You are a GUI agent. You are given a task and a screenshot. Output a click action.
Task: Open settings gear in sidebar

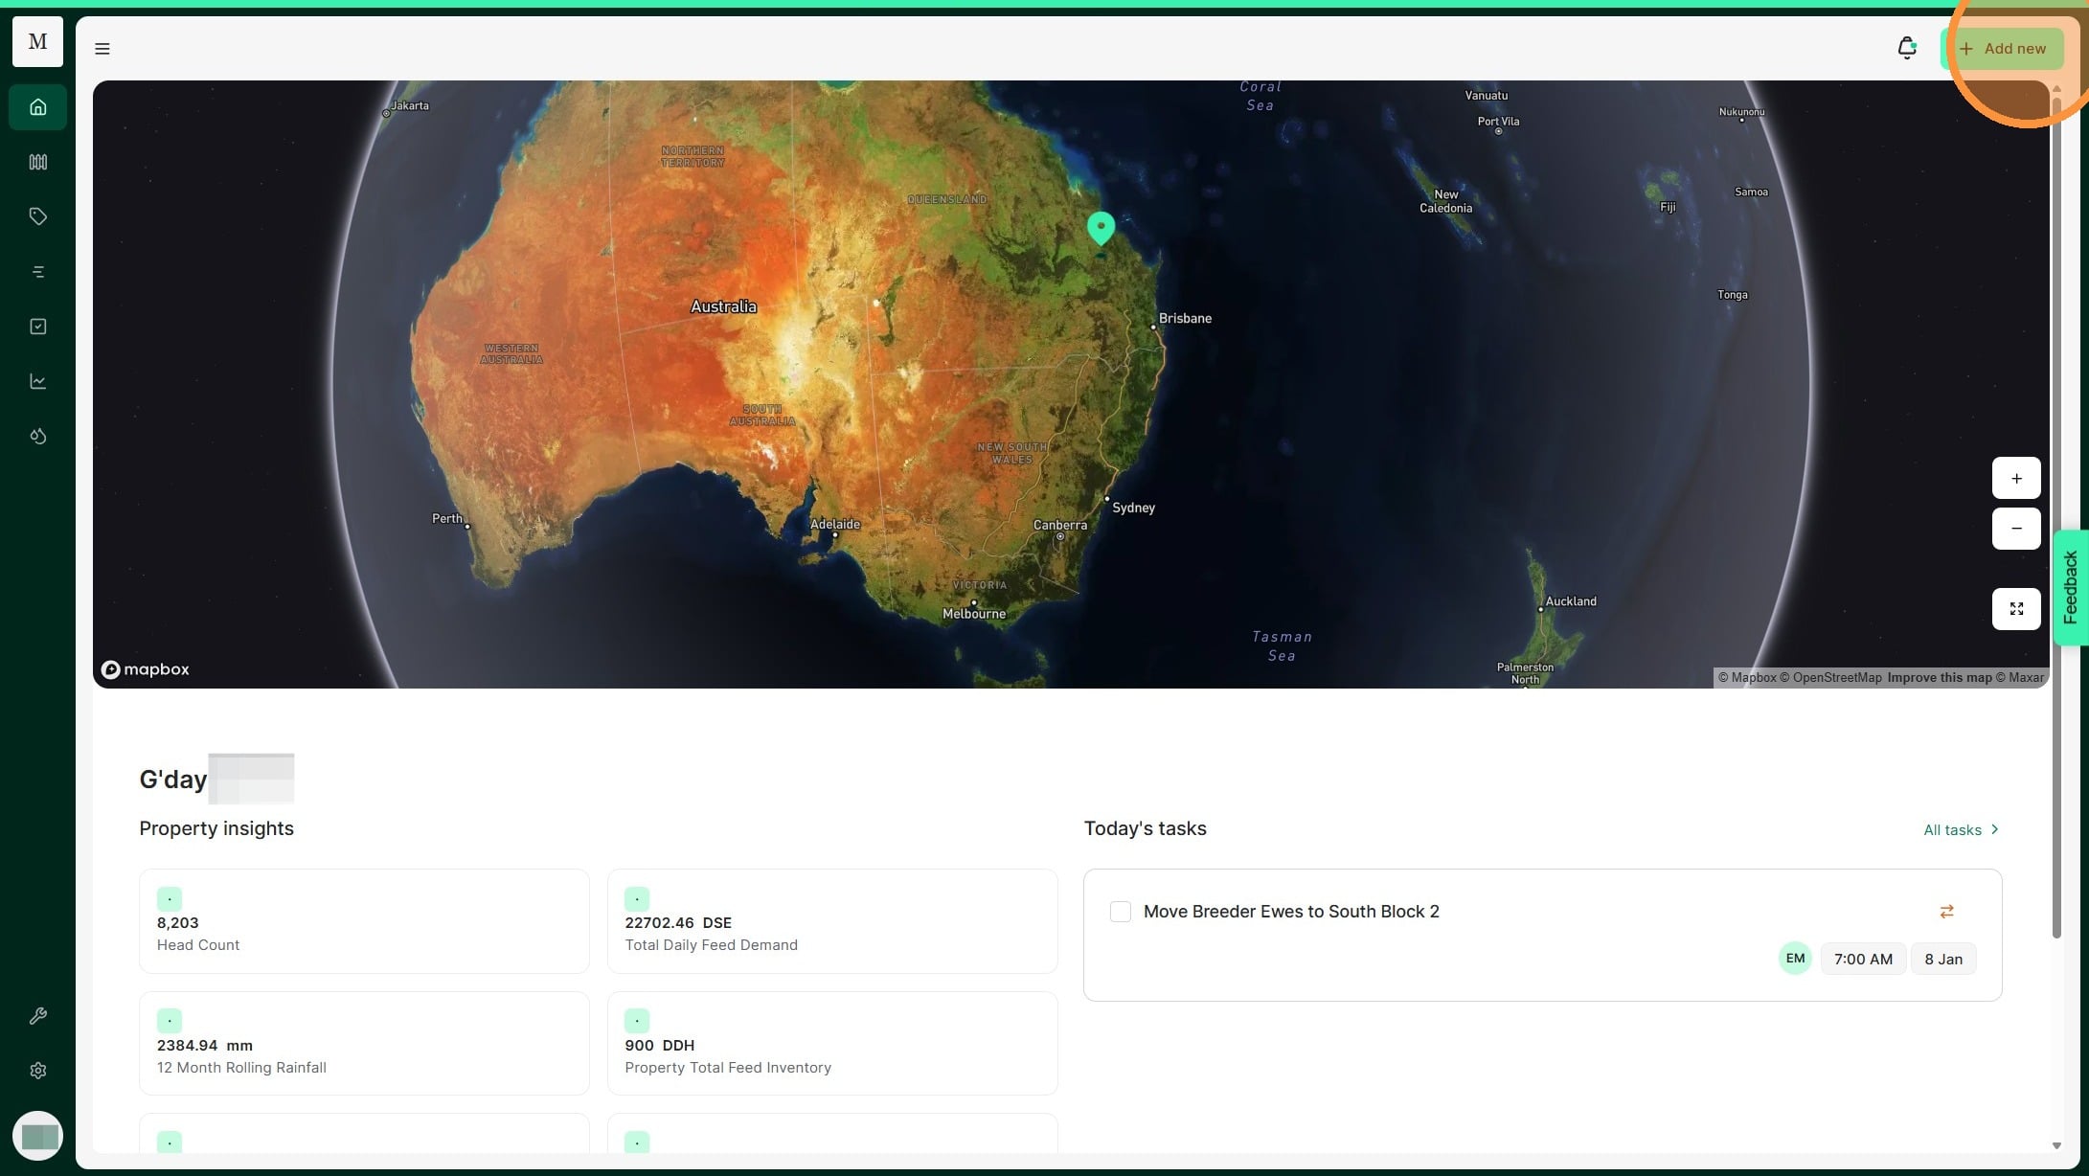click(37, 1071)
